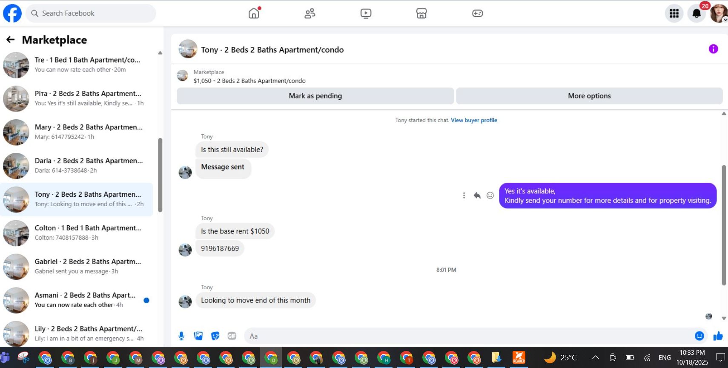This screenshot has height=368, width=728.
Task: Click the reply arrow on sent message
Action: pyautogui.click(x=477, y=195)
